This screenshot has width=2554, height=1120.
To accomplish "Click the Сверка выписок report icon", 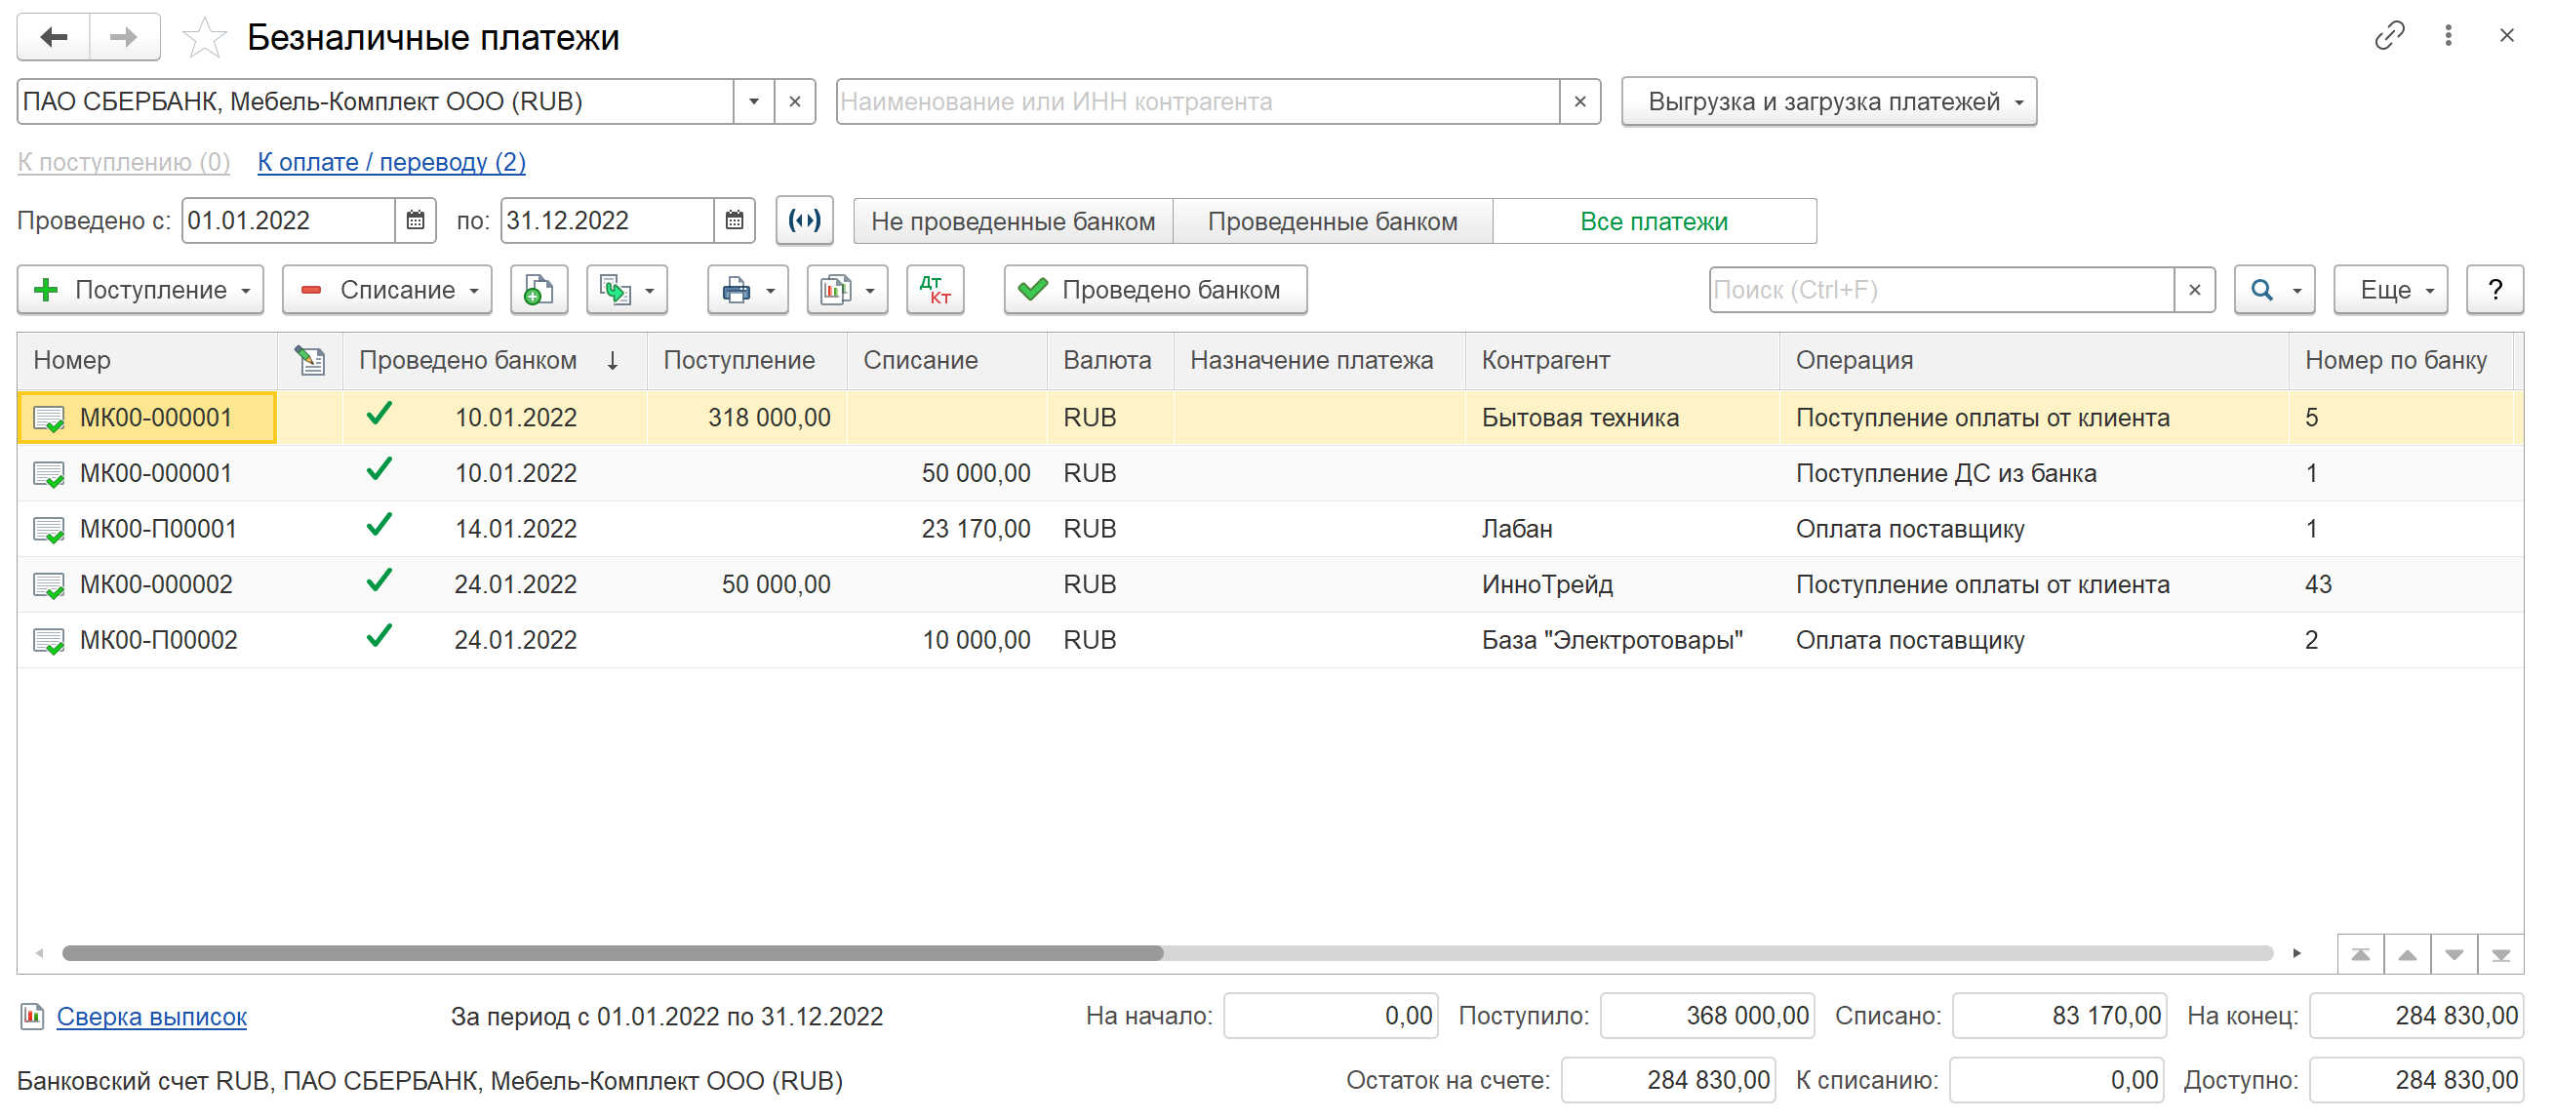I will point(32,1016).
